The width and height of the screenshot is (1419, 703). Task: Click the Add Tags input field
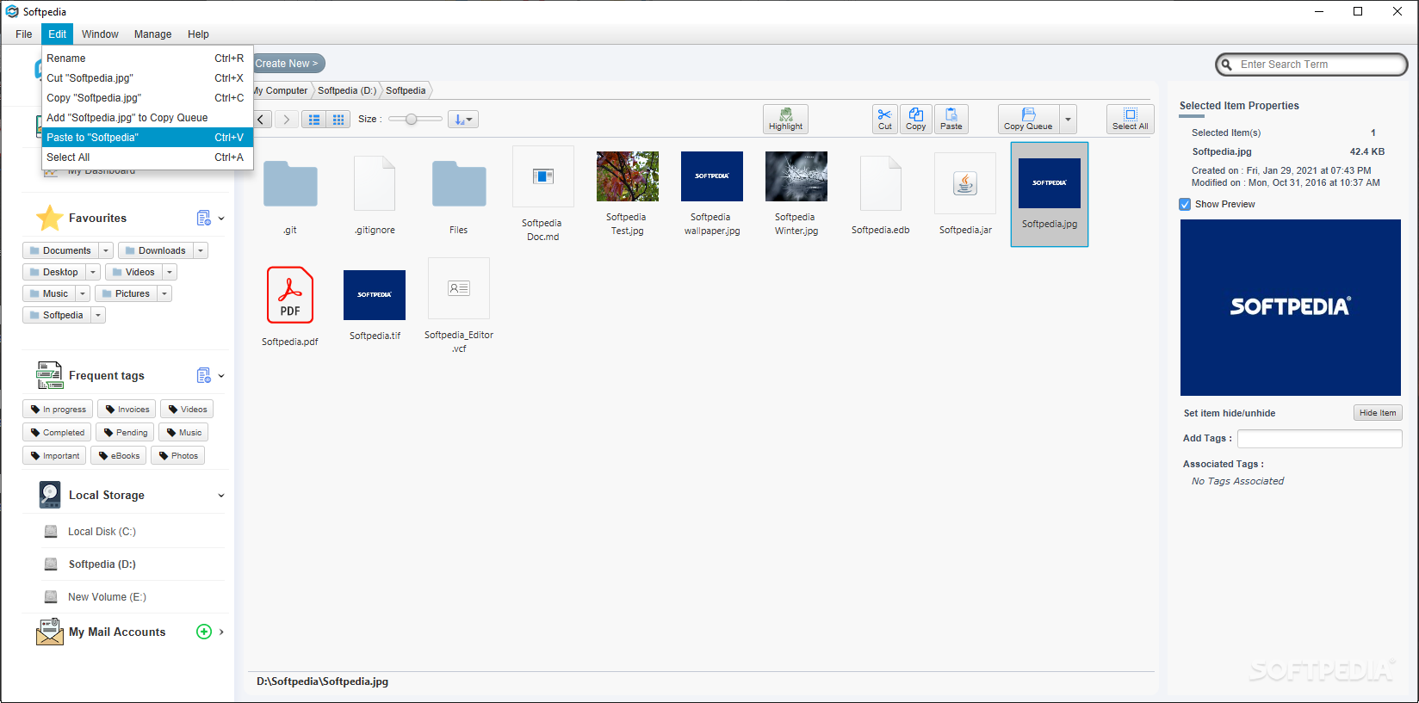1319,439
